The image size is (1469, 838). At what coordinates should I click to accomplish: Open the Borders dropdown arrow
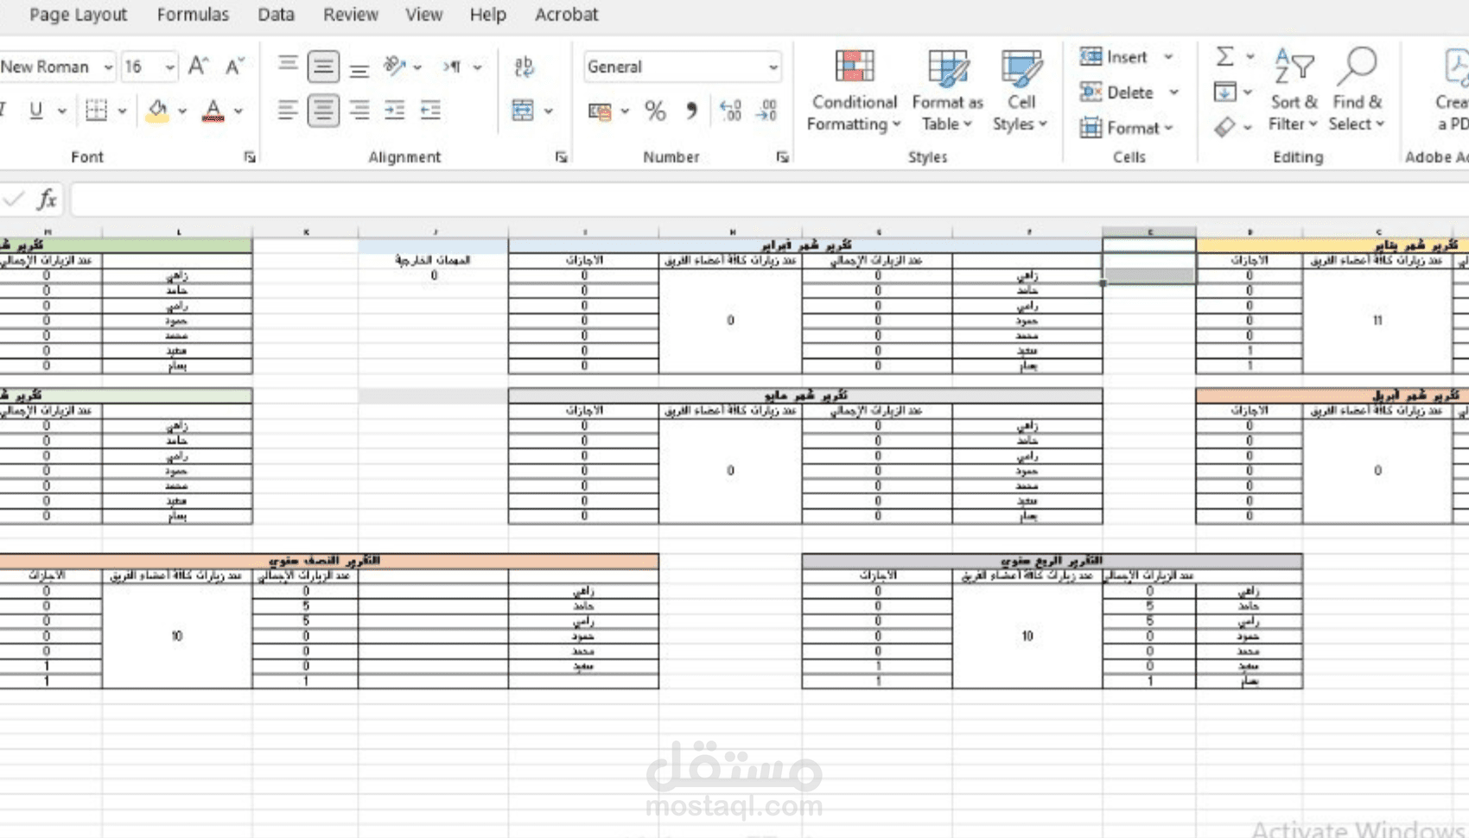pos(122,111)
